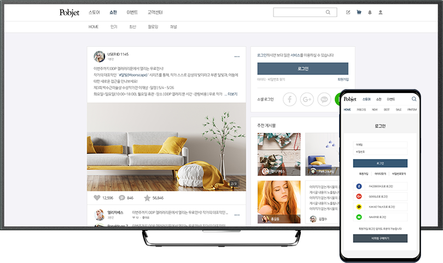Select the HOME tab on the phone screen
The image size is (443, 263).
pos(347,109)
